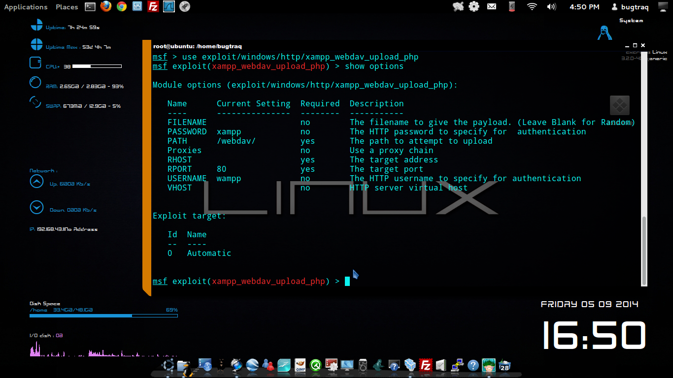Open the speaker icon in the dock
The height and width of the screenshot is (378, 673).
pos(363,365)
